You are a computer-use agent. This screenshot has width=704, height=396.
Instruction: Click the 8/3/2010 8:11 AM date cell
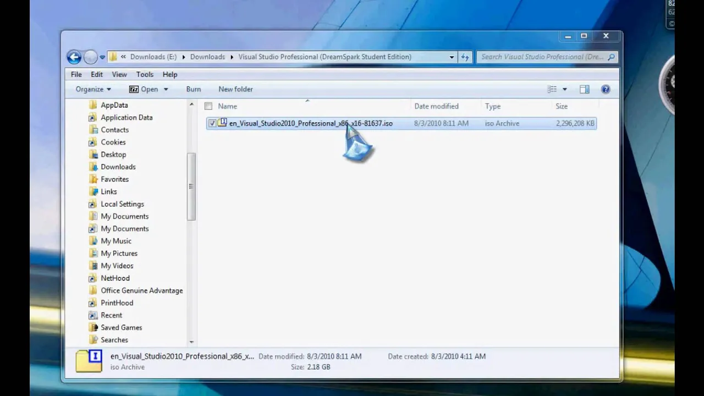442,123
